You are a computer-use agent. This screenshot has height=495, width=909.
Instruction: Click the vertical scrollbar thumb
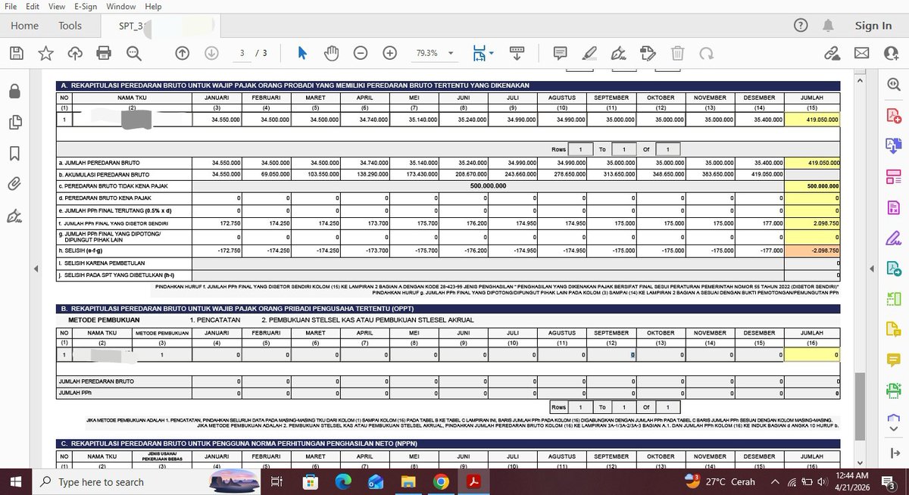[859, 405]
